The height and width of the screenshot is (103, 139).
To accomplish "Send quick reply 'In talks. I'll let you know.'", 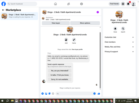I will pos(60,75).
